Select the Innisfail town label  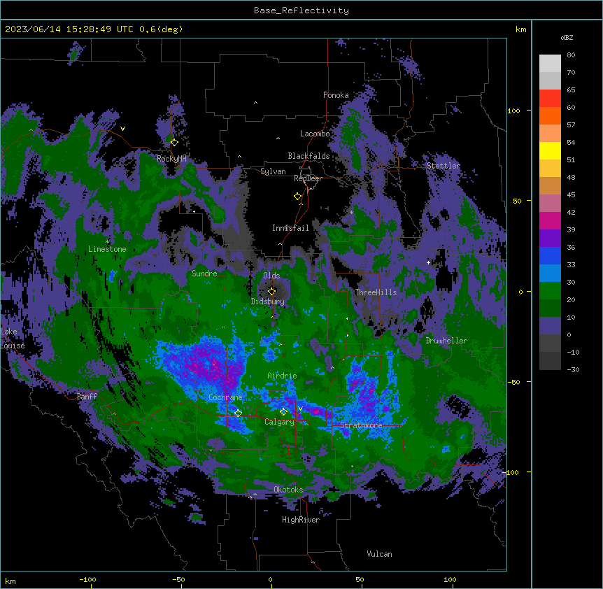click(x=290, y=228)
